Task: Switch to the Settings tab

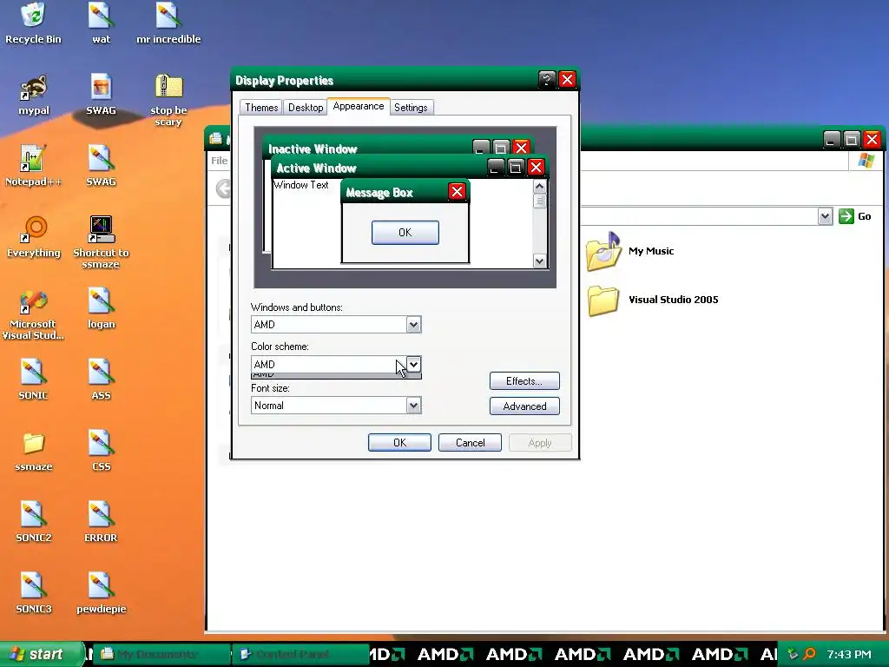Action: click(411, 107)
